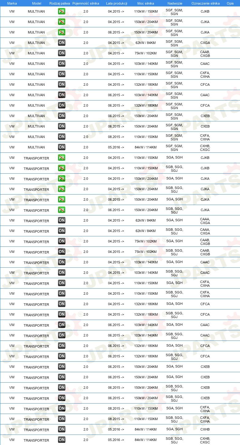Click the Model column header
The width and height of the screenshot is (240, 445).
pos(36,3)
